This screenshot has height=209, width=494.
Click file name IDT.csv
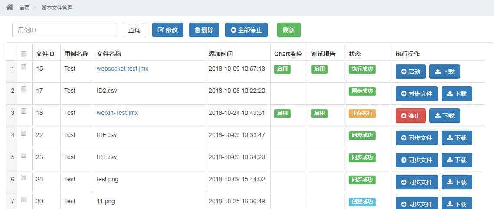coord(107,157)
